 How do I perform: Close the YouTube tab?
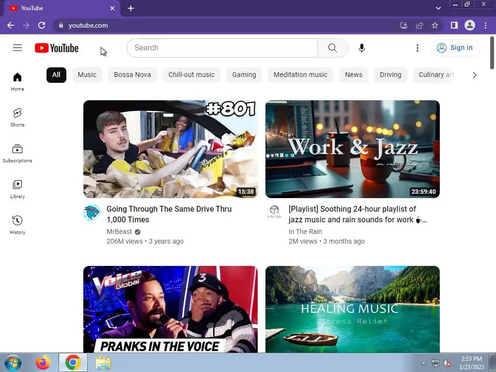pyautogui.click(x=112, y=8)
